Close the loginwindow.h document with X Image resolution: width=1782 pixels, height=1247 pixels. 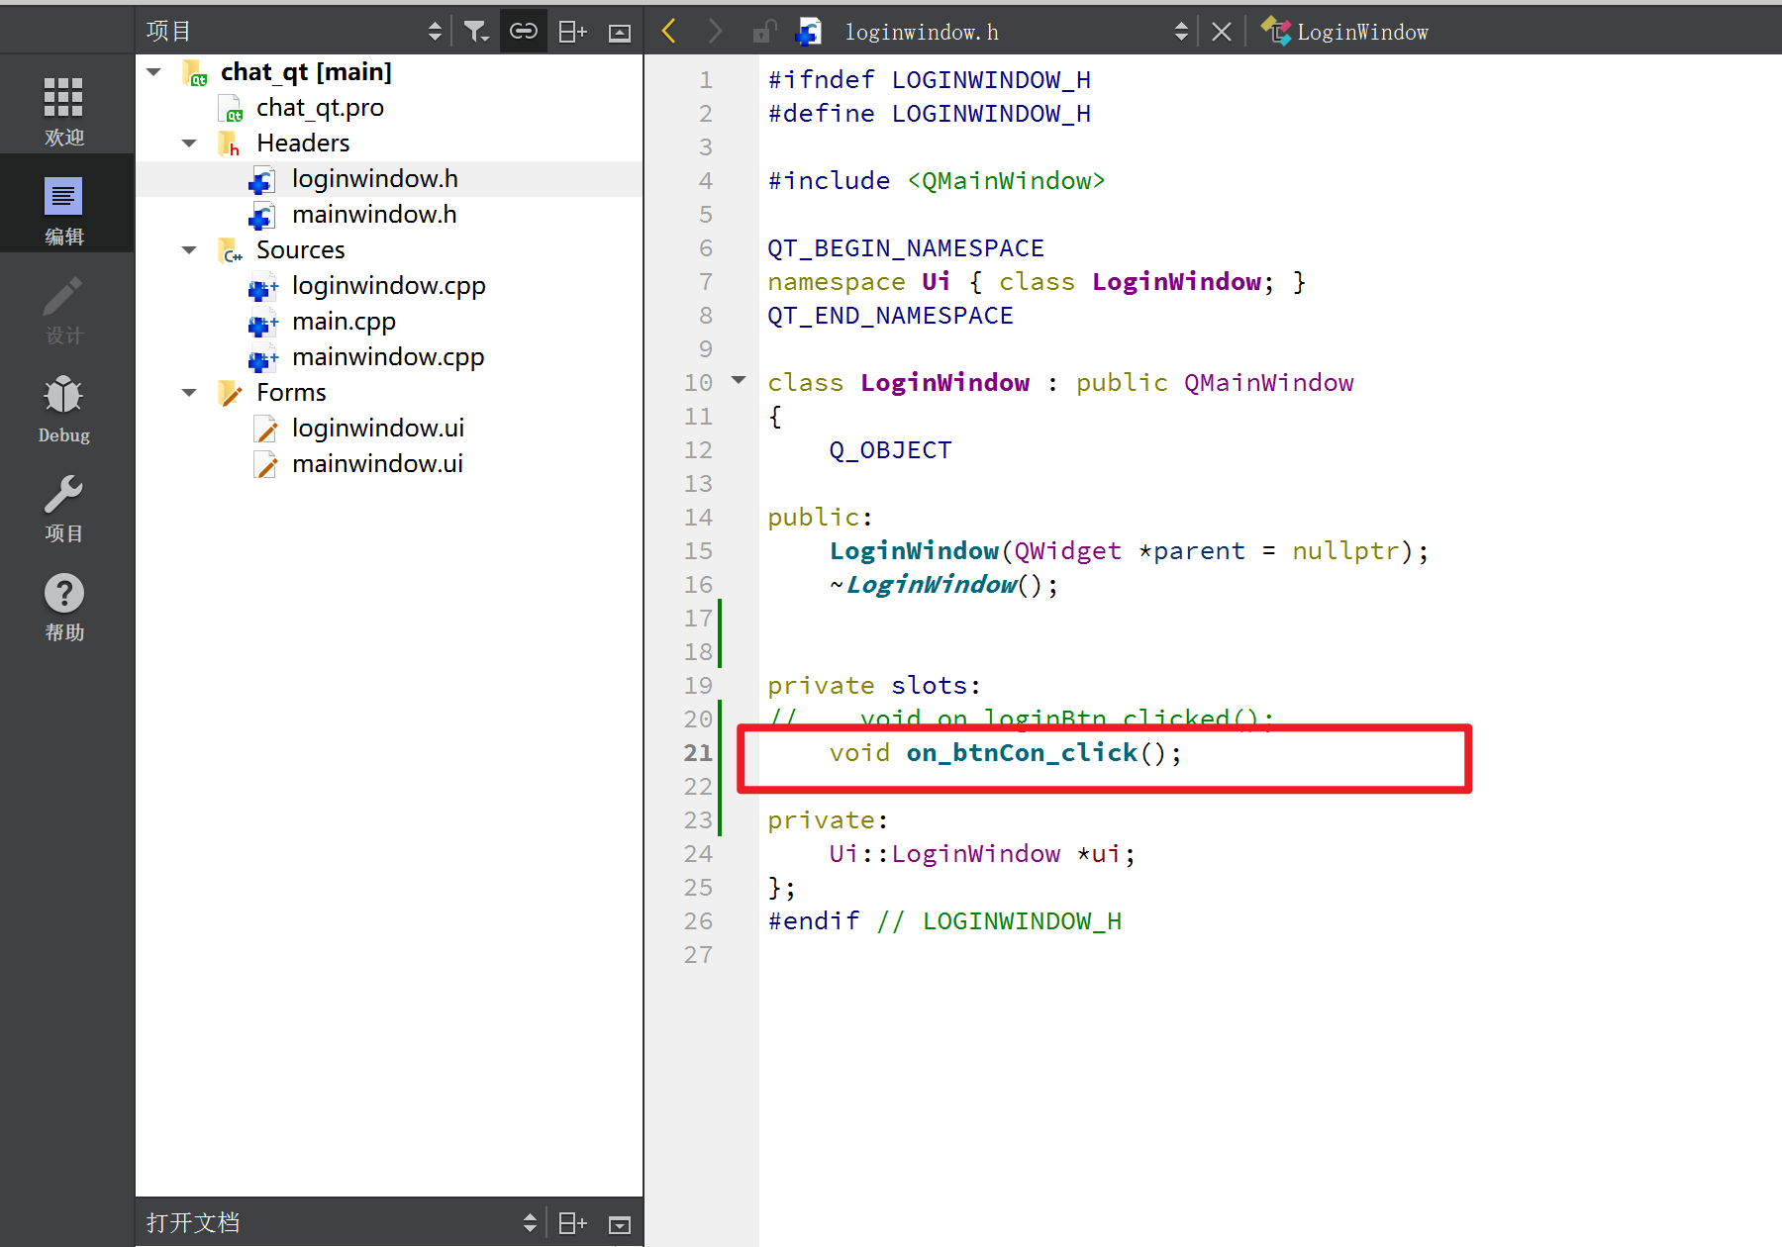pyautogui.click(x=1222, y=32)
